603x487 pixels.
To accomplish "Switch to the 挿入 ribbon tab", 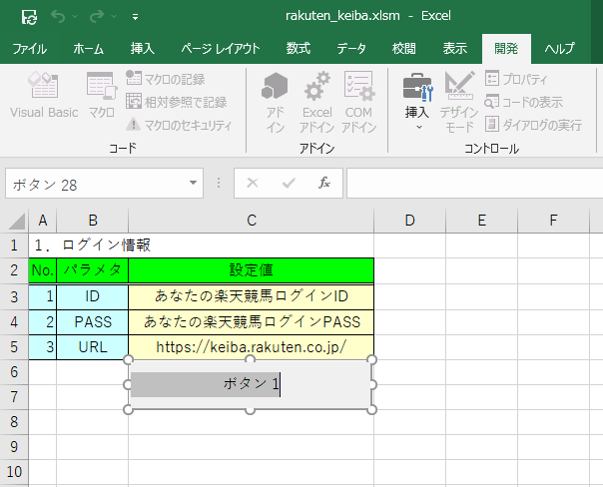I will tap(143, 49).
